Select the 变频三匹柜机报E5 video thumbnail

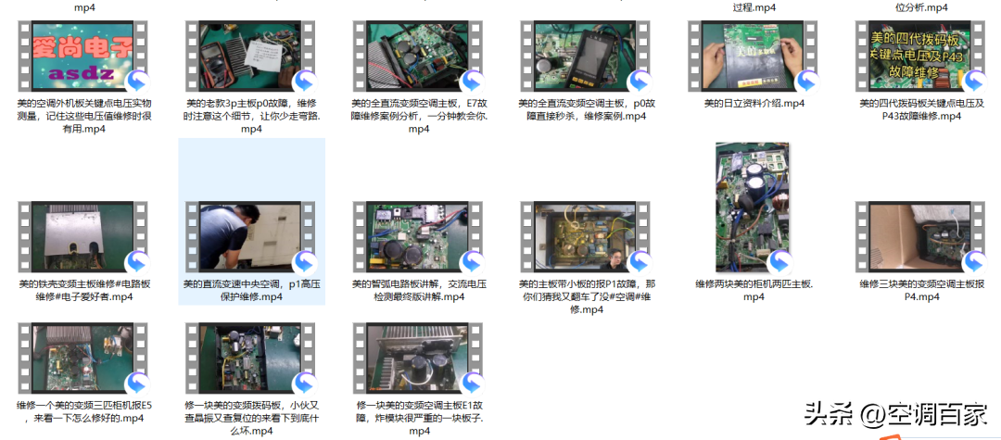pyautogui.click(x=83, y=358)
